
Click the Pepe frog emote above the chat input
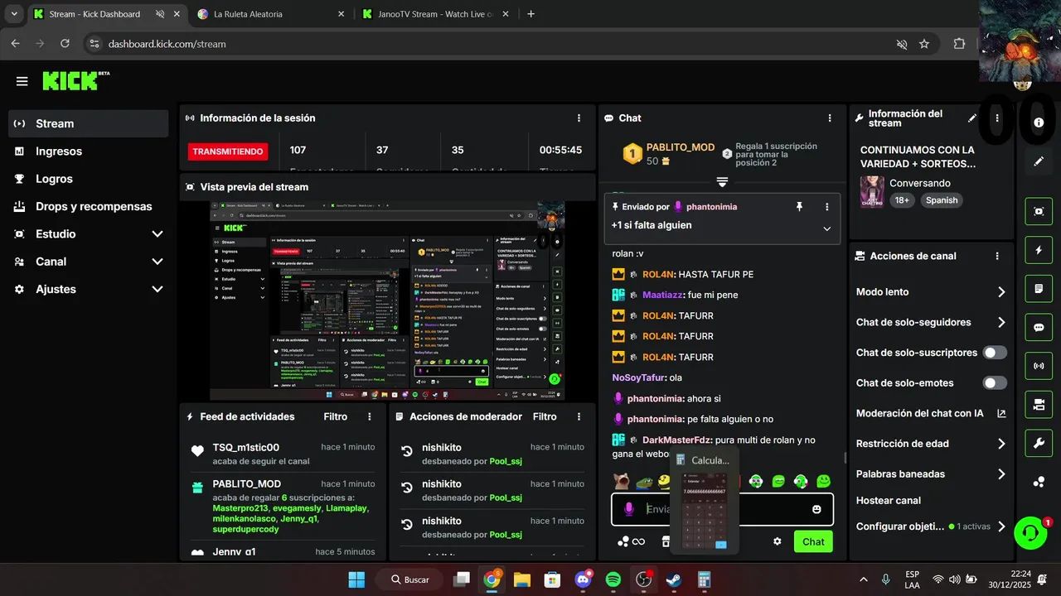(643, 481)
